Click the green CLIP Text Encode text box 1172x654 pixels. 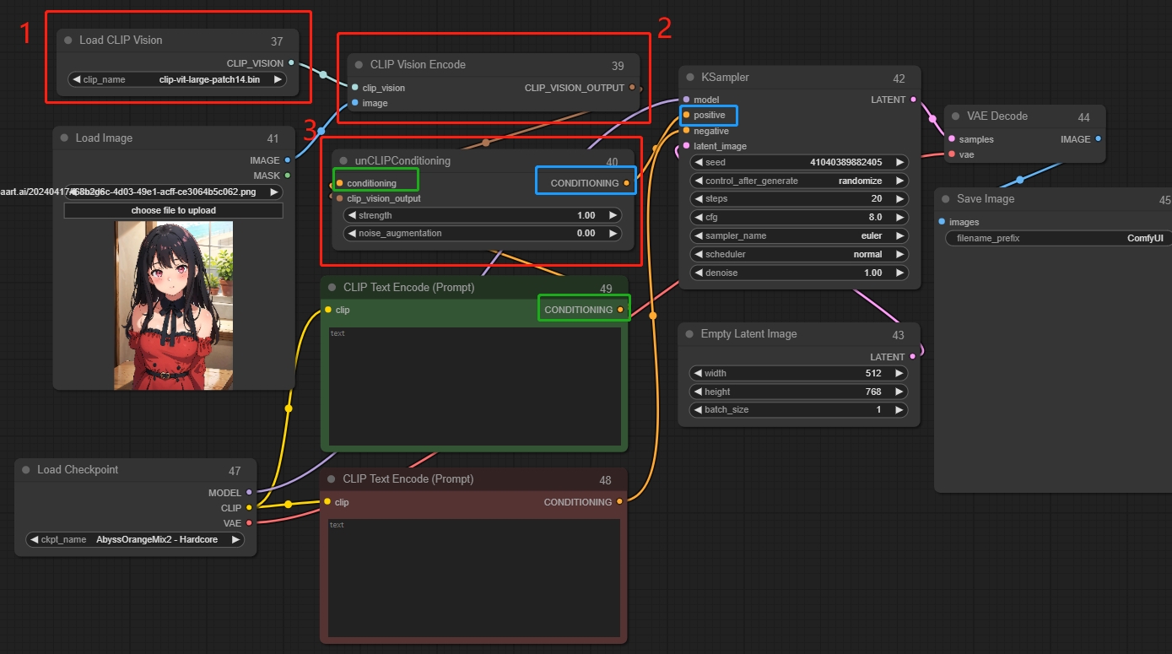pyautogui.click(x=474, y=386)
